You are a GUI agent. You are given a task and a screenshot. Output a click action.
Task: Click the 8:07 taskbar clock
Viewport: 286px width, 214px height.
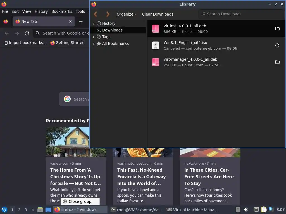coord(280,210)
